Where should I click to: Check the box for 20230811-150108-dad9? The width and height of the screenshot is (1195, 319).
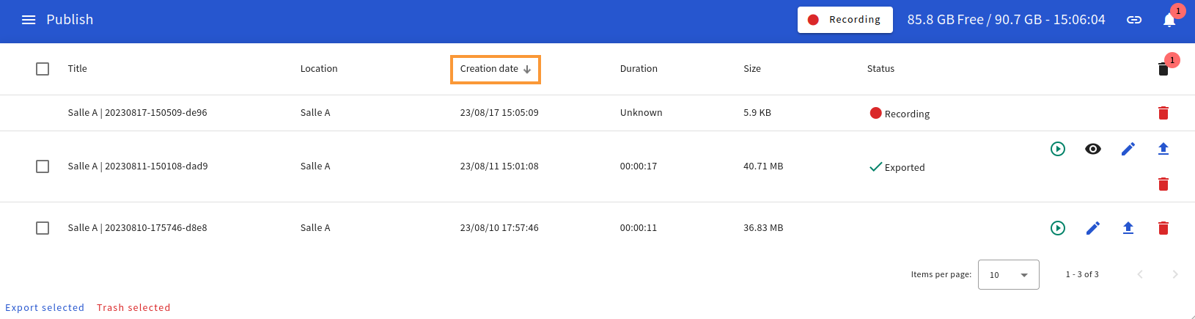coord(43,166)
